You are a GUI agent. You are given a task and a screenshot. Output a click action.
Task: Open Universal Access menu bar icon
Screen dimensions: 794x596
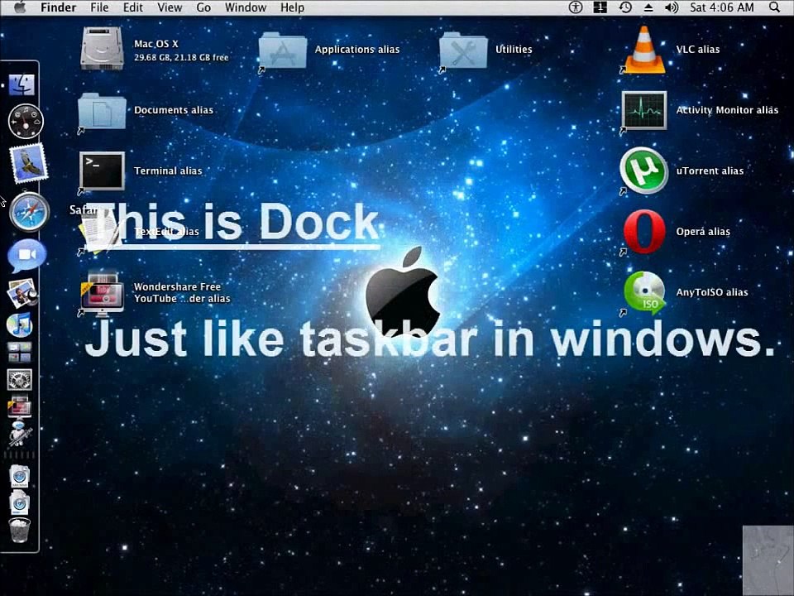[576, 7]
